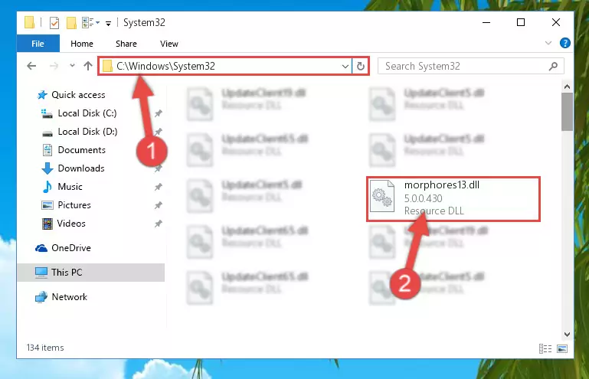Expand the ribbon with the chevron
This screenshot has height=379, width=589.
(548, 43)
